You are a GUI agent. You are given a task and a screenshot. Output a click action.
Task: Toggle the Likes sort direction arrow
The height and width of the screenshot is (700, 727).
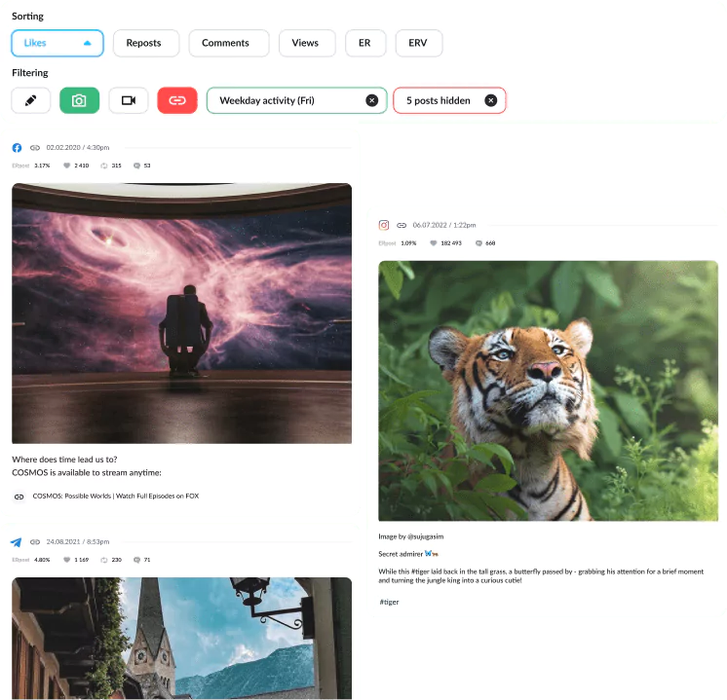coord(87,43)
